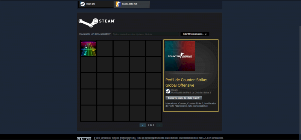This screenshot has width=301, height=140.
Task: Click the page scrollbar thumb
Action: tap(300, 80)
